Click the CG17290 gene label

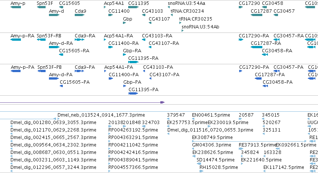pyautogui.click(x=249, y=3)
